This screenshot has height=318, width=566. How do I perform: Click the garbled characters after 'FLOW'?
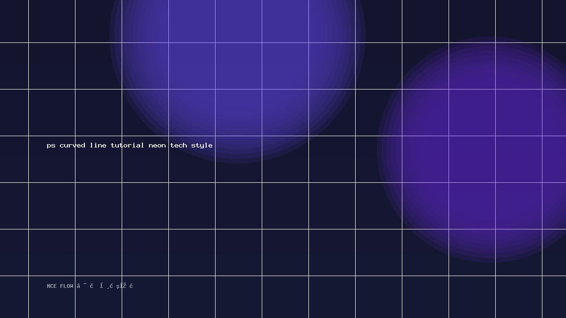pyautogui.click(x=105, y=286)
